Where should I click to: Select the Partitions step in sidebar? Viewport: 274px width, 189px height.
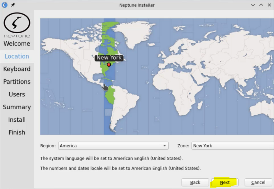tap(17, 81)
